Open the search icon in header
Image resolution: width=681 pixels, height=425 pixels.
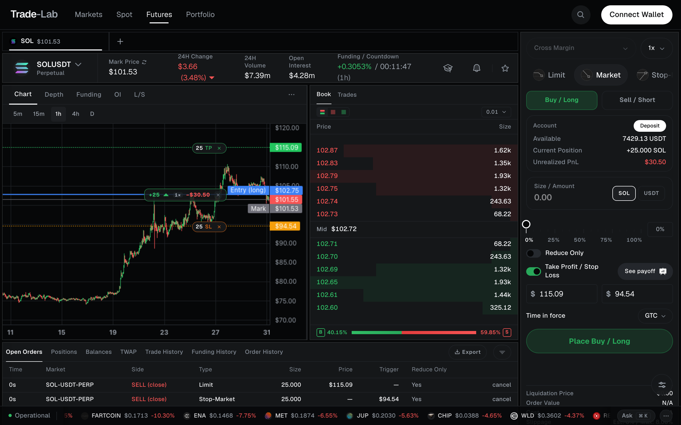click(580, 15)
